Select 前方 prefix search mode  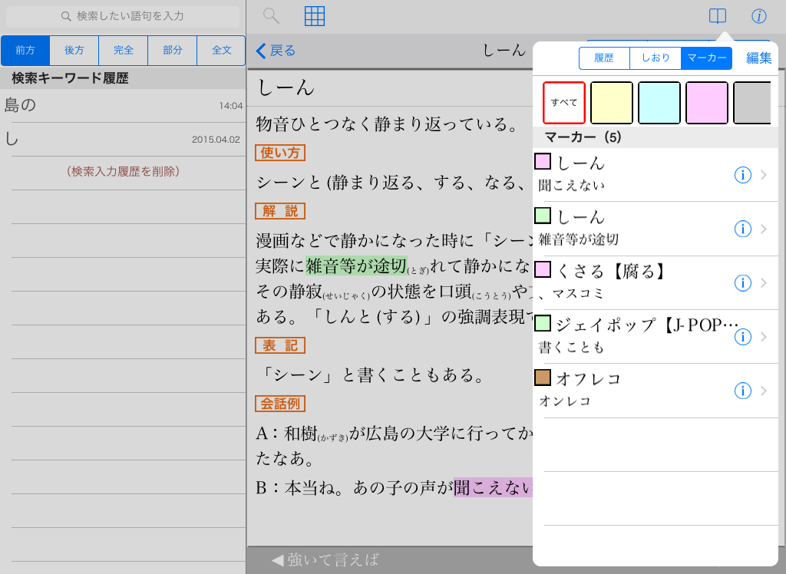tap(25, 51)
